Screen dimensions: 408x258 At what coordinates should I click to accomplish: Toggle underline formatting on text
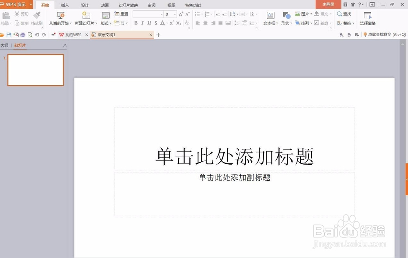coord(149,23)
